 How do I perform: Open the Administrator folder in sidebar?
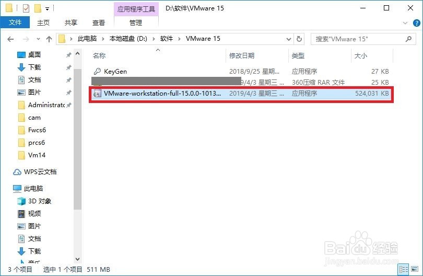(x=46, y=105)
